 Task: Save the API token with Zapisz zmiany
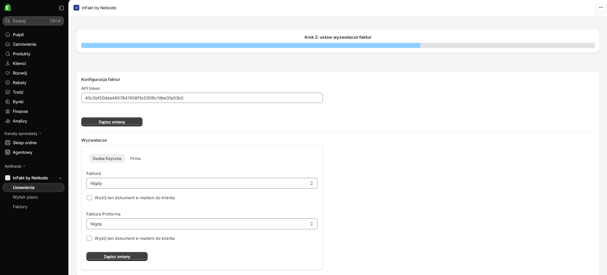112,122
